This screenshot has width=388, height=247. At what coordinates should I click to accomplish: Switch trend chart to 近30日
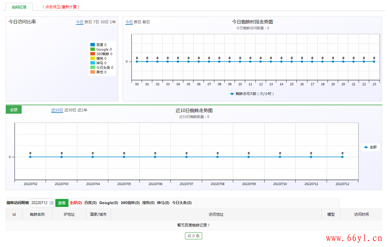coord(70,110)
